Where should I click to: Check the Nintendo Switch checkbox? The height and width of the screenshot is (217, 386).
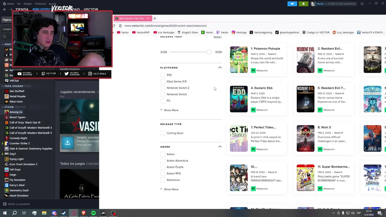[x=163, y=94]
